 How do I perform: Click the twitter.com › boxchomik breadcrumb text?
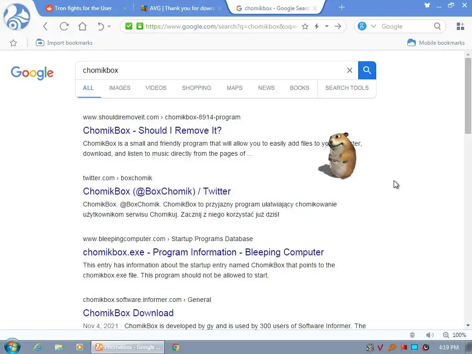coord(118,178)
